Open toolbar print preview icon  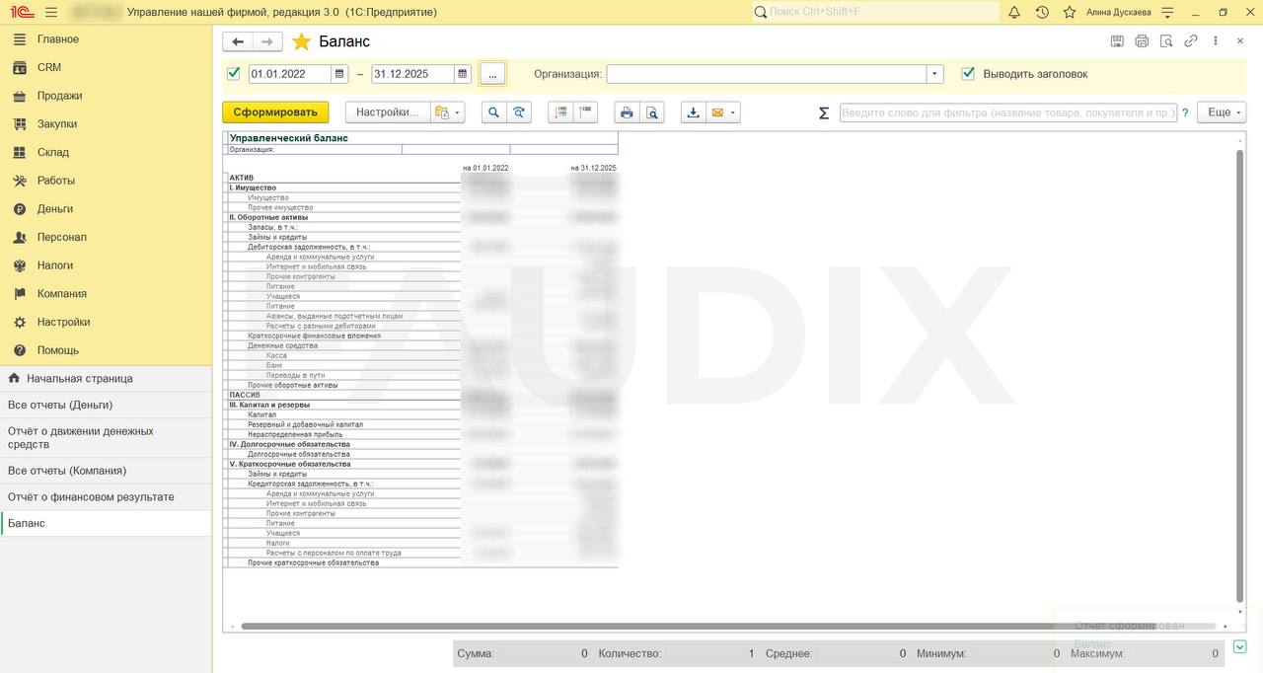pyautogui.click(x=651, y=112)
